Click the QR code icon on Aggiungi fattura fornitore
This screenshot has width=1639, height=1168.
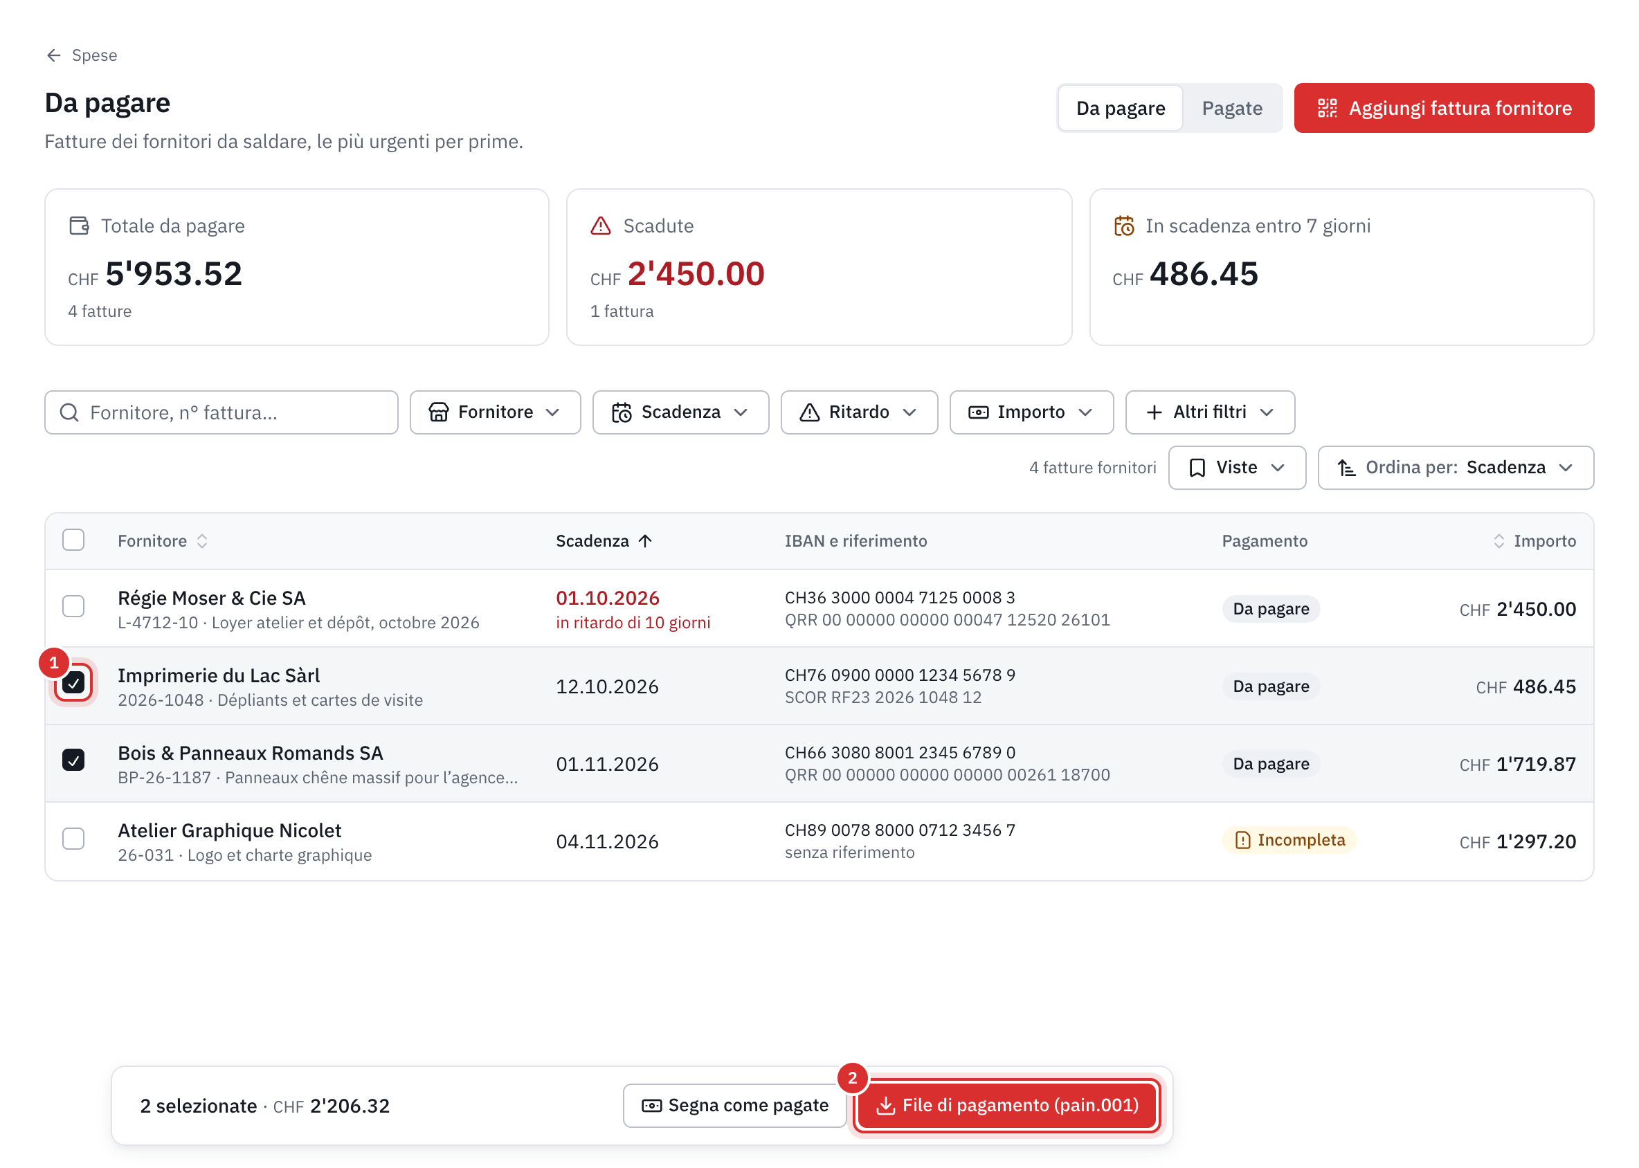click(x=1328, y=108)
